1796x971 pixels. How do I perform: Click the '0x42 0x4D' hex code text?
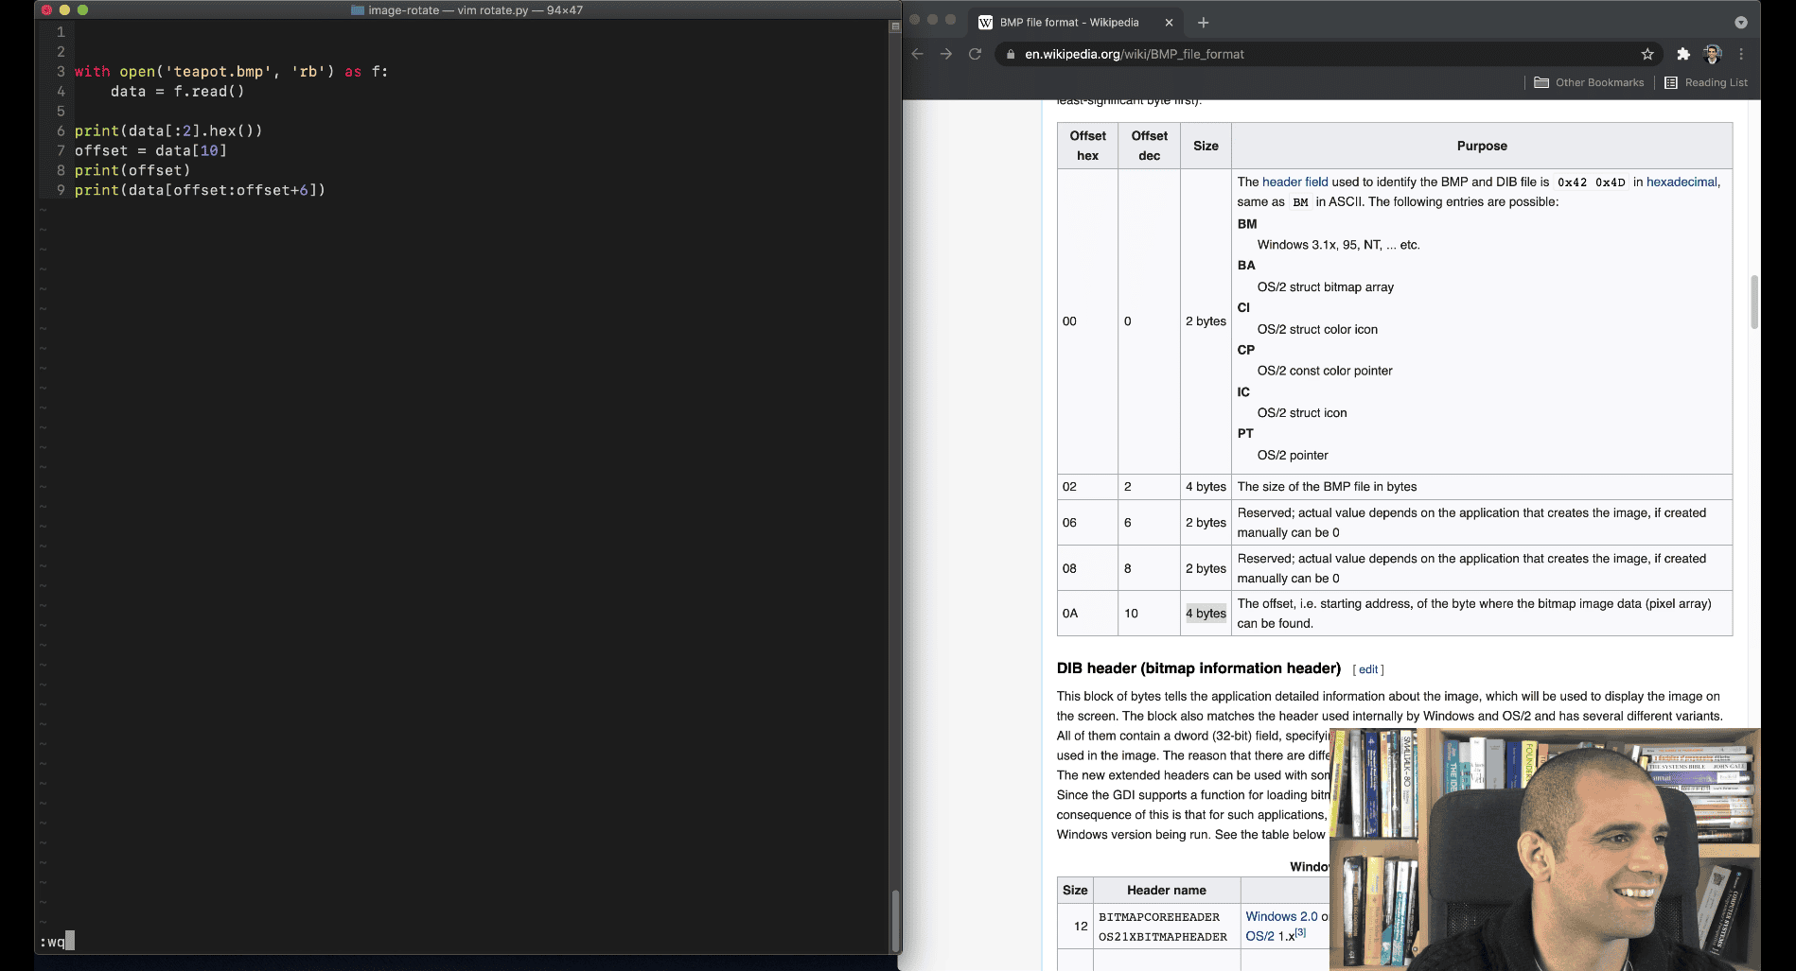tap(1591, 182)
